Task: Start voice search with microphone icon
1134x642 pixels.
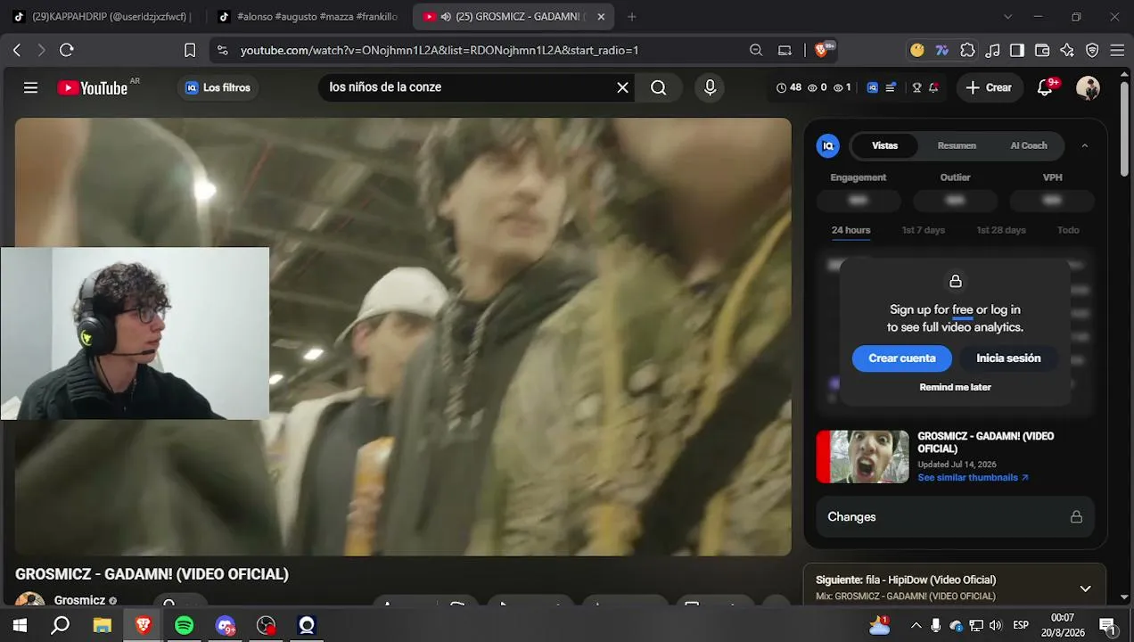Action: [x=710, y=87]
